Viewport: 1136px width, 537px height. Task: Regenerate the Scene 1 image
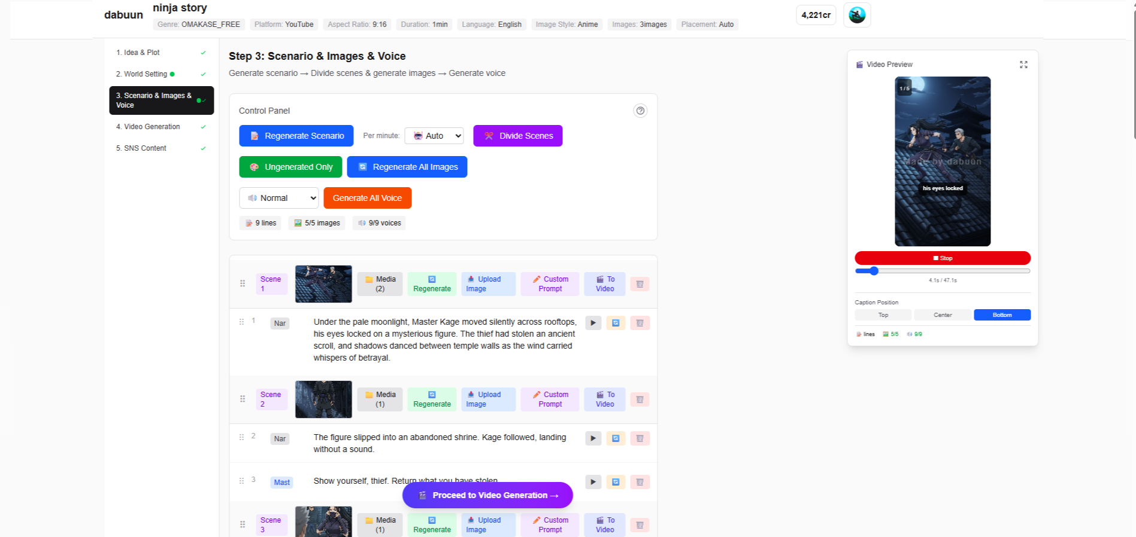tap(432, 284)
